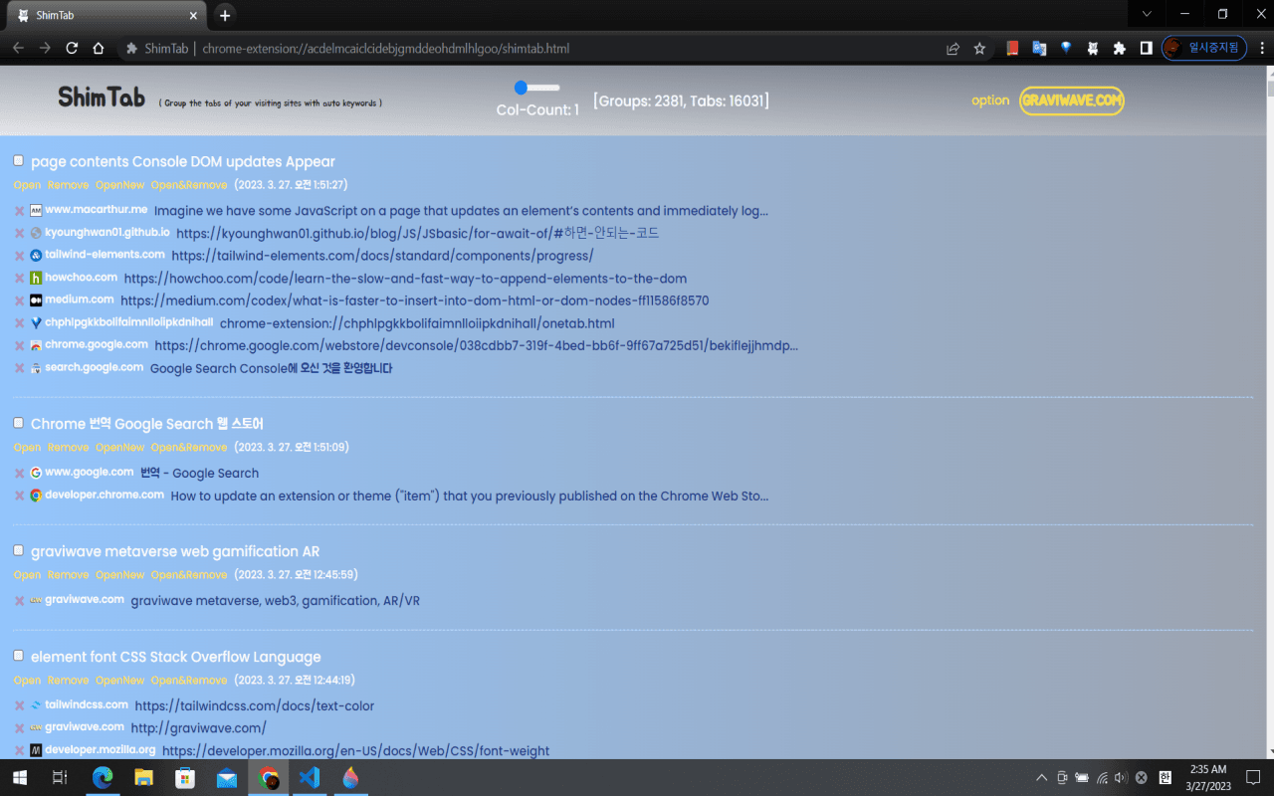Click the yellow 'option' link
This screenshot has width=1274, height=796.
pos(990,100)
